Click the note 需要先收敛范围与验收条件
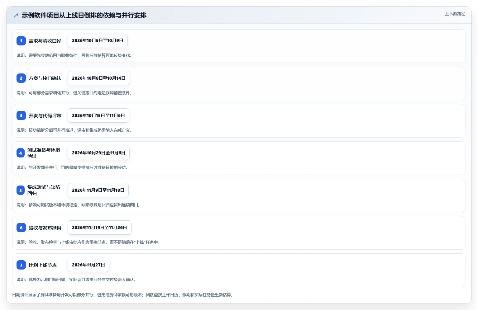Screen dimensions: 478x310 coord(74,55)
